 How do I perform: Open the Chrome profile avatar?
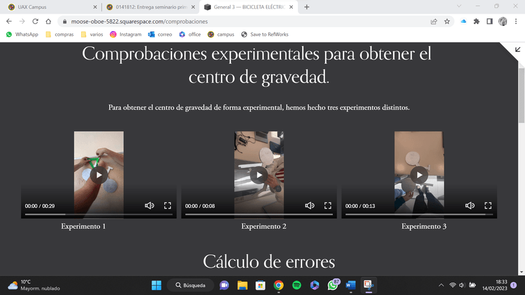tap(503, 22)
